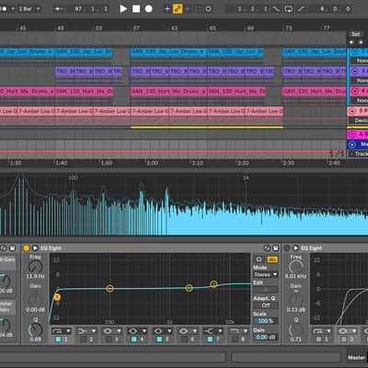Viewport: 368px width, 368px height.
Task: Toggle the yellow Automation Arm button
Action: [x=178, y=9]
